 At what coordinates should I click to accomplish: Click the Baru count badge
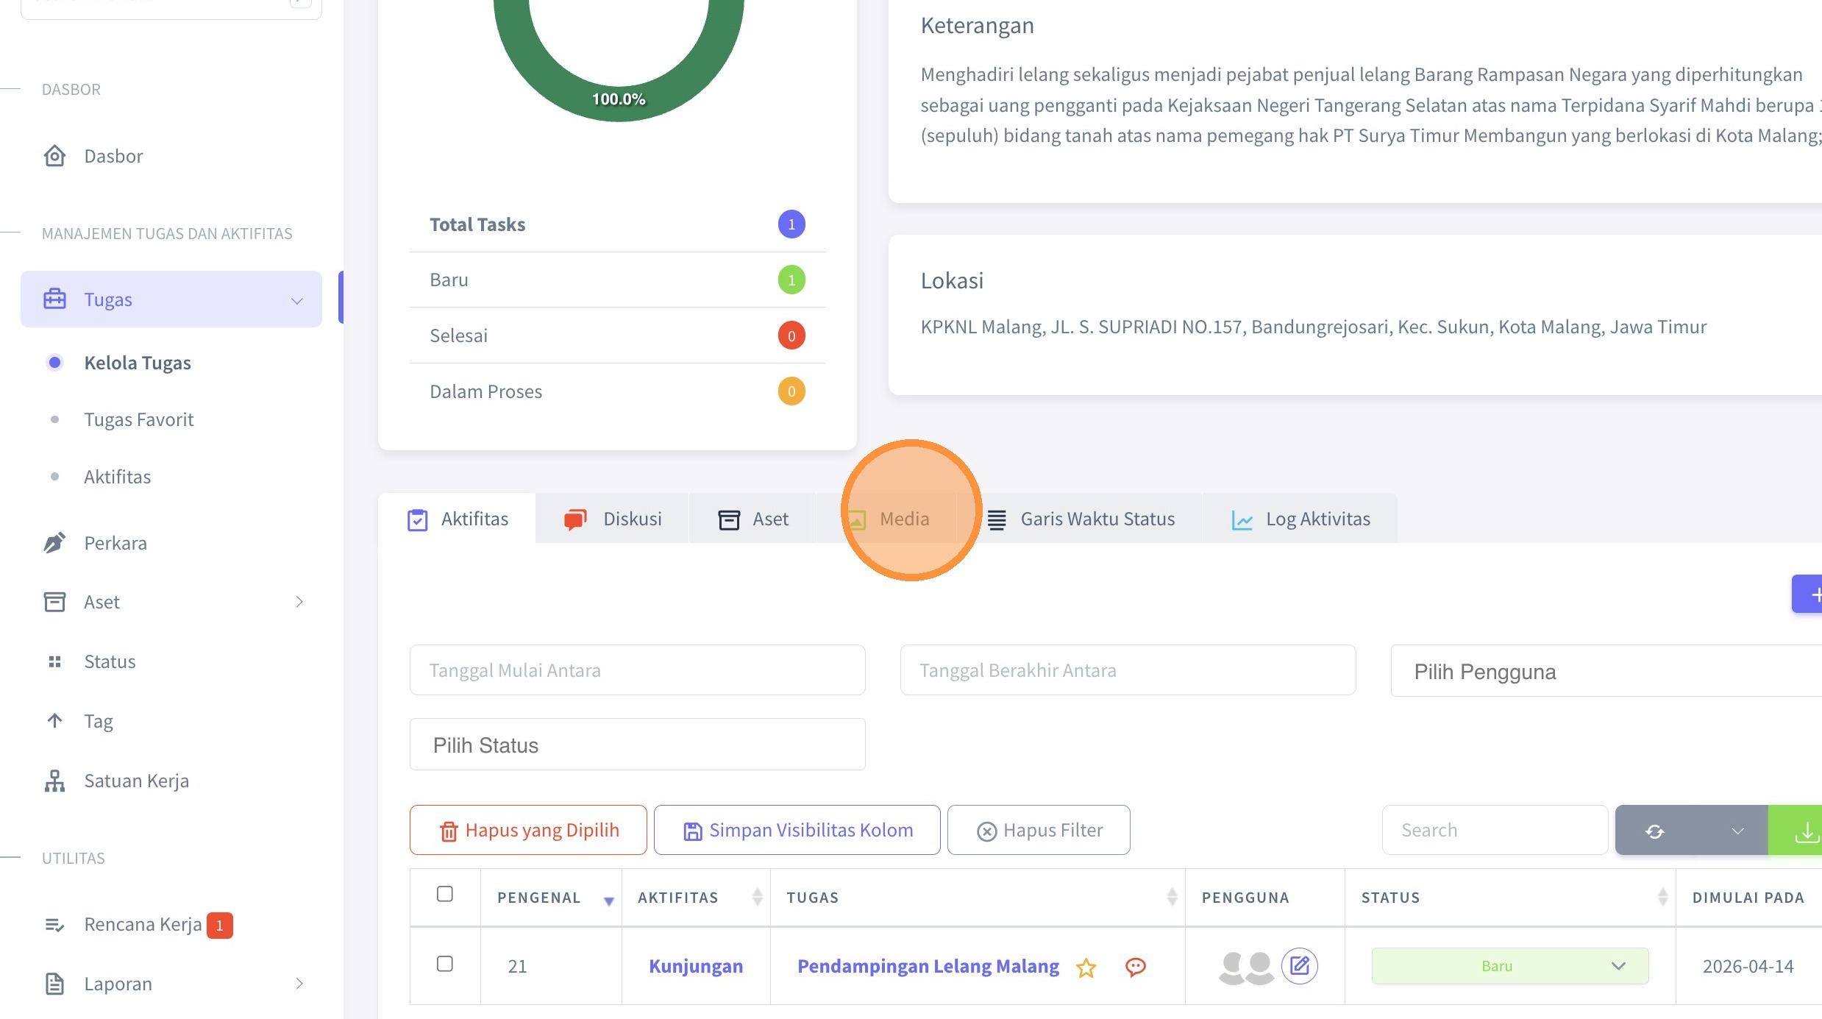[x=791, y=280]
